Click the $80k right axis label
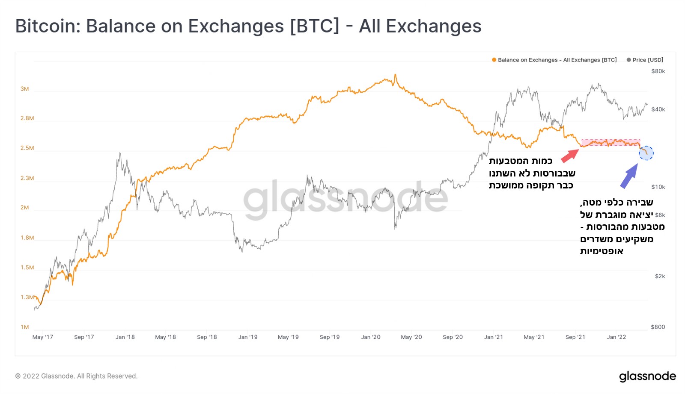This screenshot has height=394, width=685. click(x=658, y=71)
